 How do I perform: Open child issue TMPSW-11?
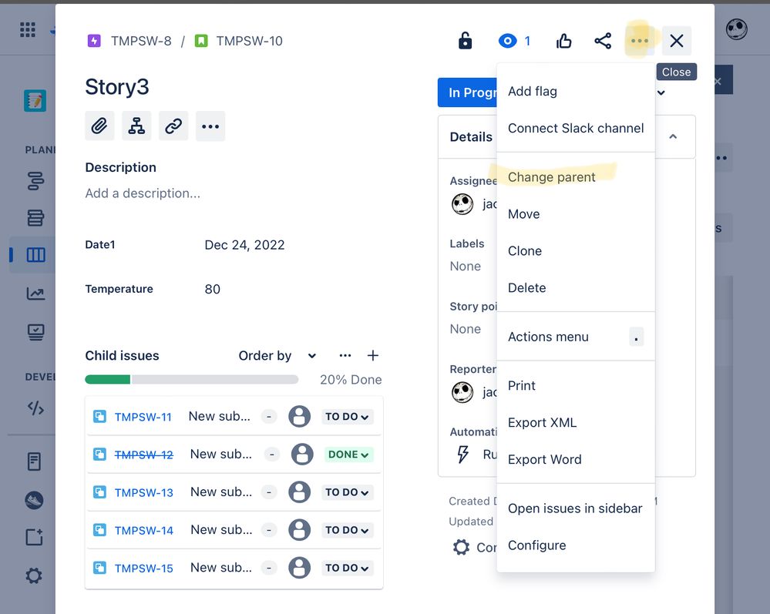tap(143, 417)
